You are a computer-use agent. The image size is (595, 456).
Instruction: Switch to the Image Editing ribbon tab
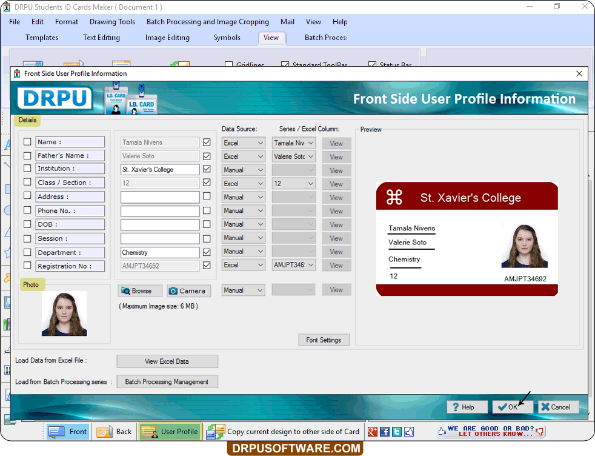(167, 38)
